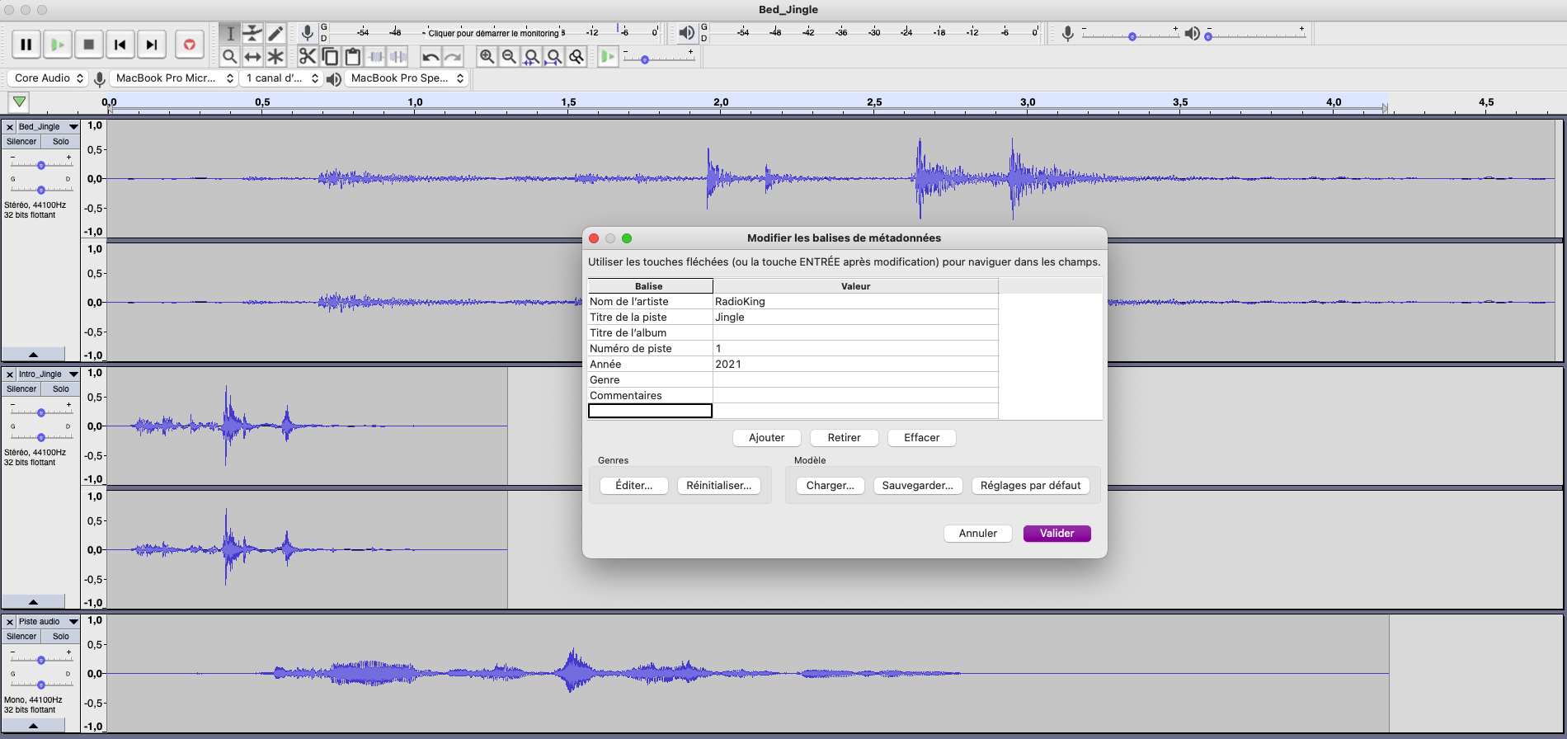1567x739 pixels.
Task: Click Sauvegarder... template button
Action: [x=918, y=486]
